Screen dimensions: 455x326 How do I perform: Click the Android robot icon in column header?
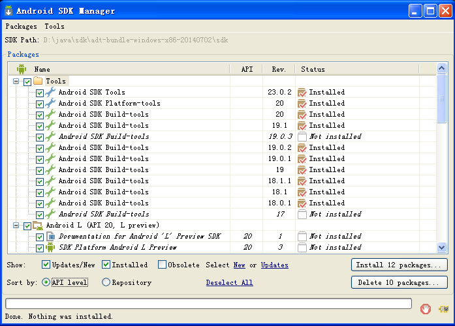pos(21,69)
